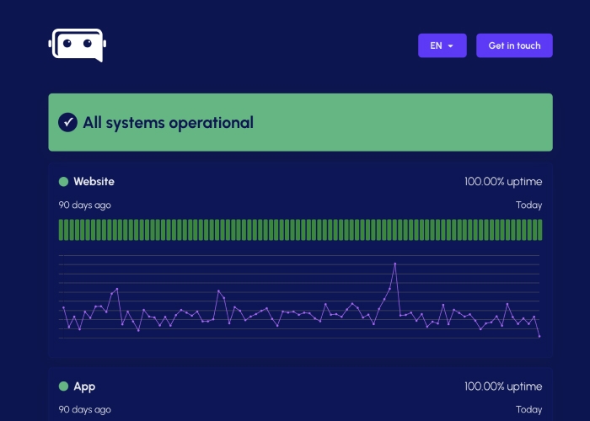Click the highest peak on Website response chart
The width and height of the screenshot is (590, 421).
tap(394, 264)
